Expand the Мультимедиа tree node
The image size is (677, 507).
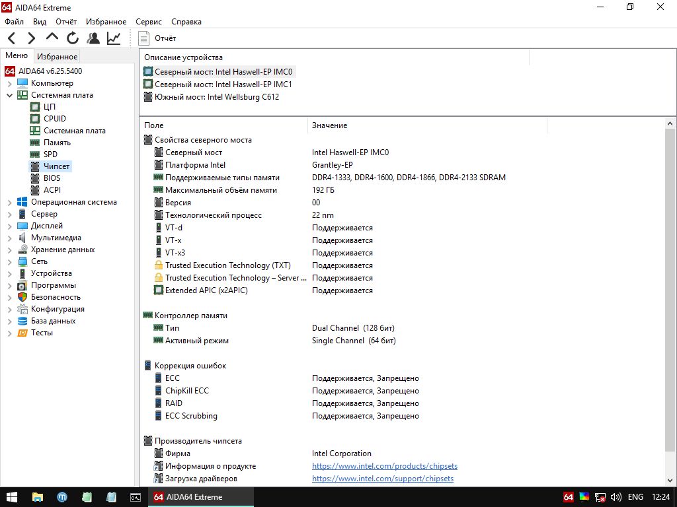pos(9,238)
